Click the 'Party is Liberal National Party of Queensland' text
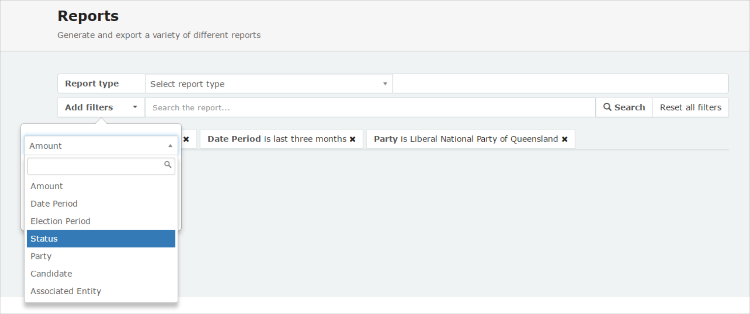 (466, 139)
